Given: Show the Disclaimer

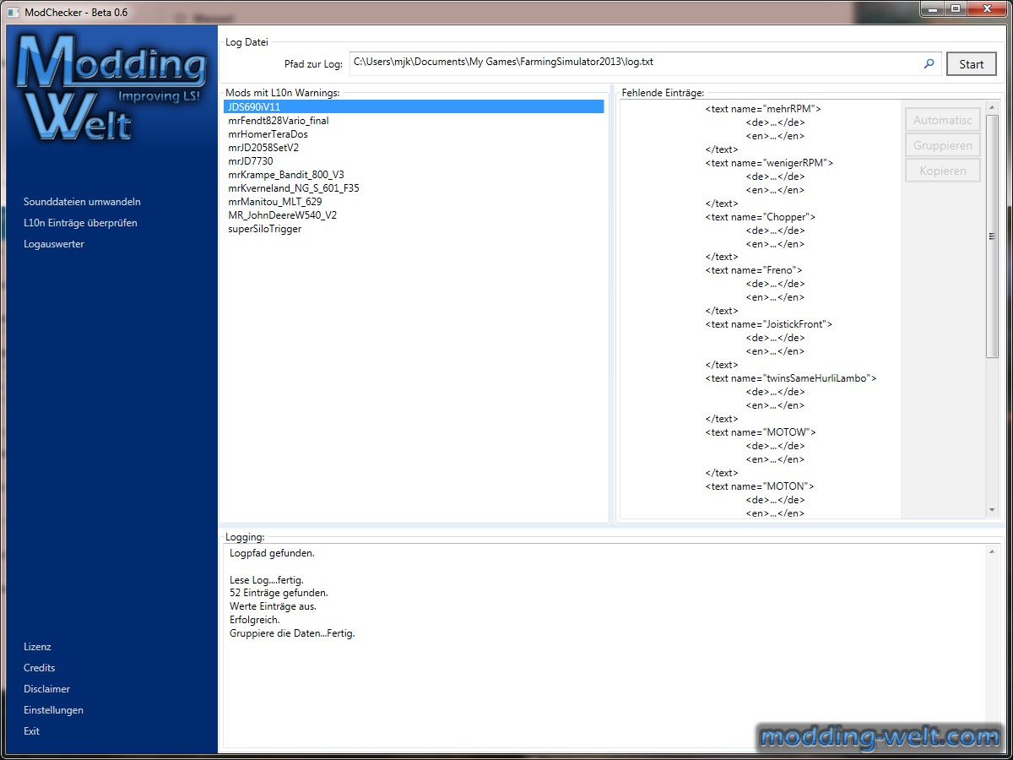Looking at the screenshot, I should (46, 689).
